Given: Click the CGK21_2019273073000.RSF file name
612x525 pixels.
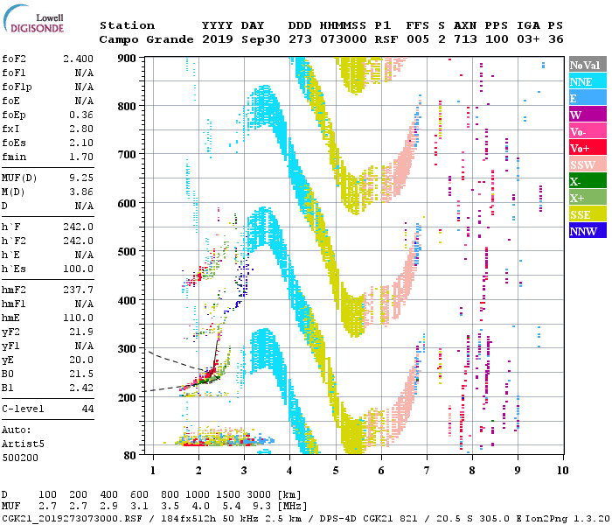Looking at the screenshot, I should [72, 519].
